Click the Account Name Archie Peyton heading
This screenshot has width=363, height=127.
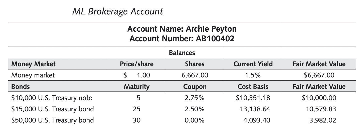[182, 29]
